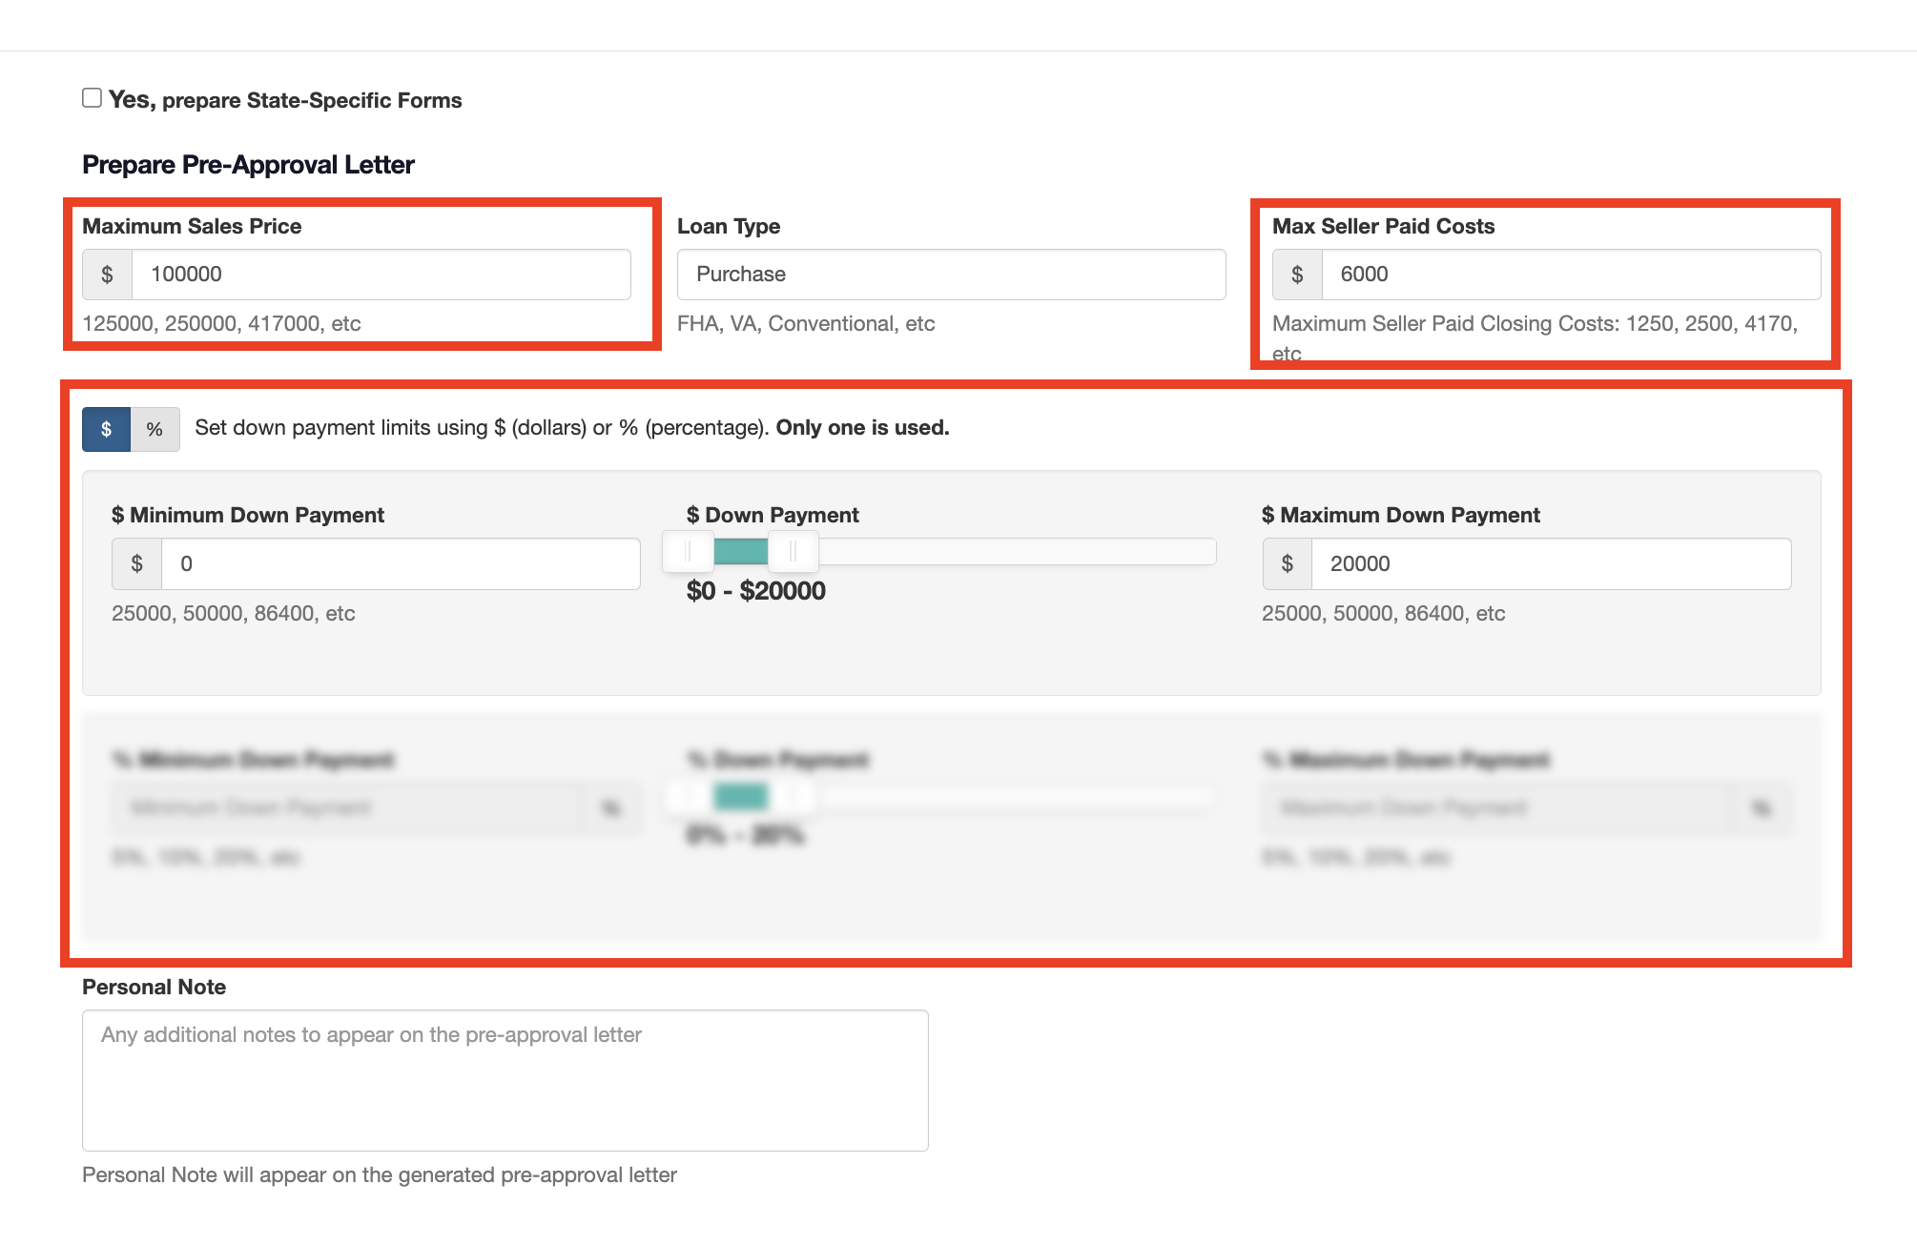This screenshot has width=1917, height=1245.
Task: Click the dollar icon beside Maximum Down Payment
Action: coord(1287,563)
